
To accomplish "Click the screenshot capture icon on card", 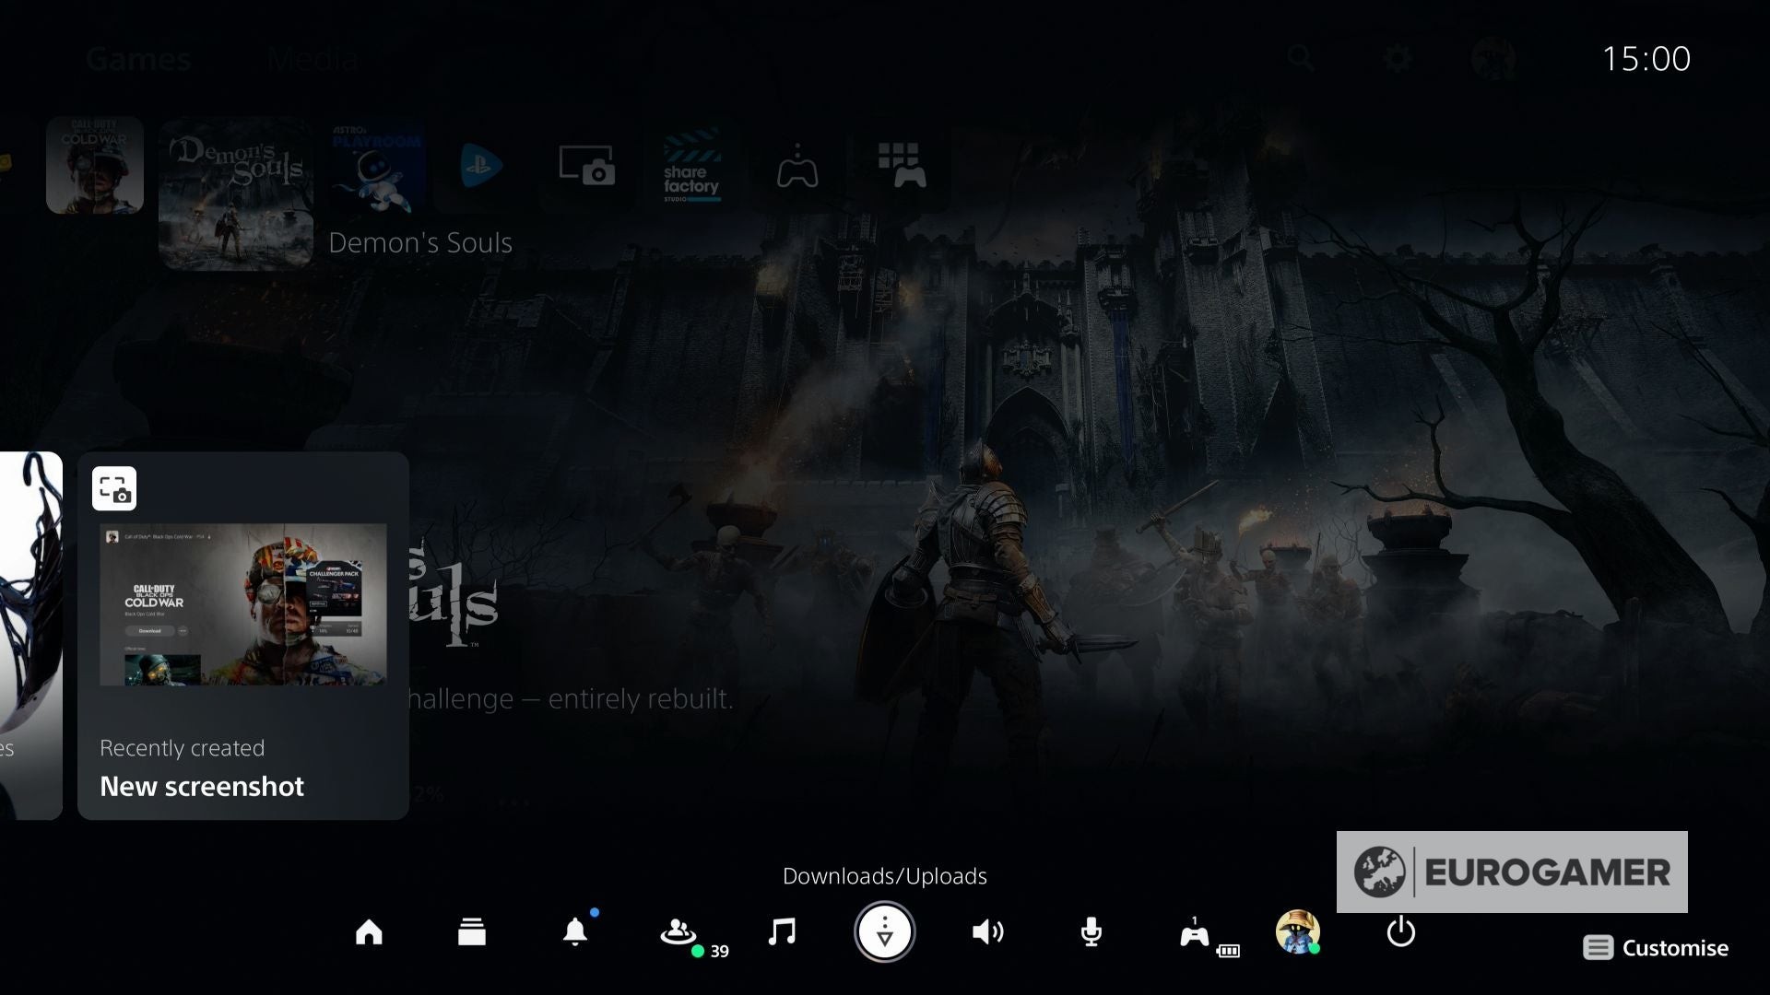I will click(114, 488).
